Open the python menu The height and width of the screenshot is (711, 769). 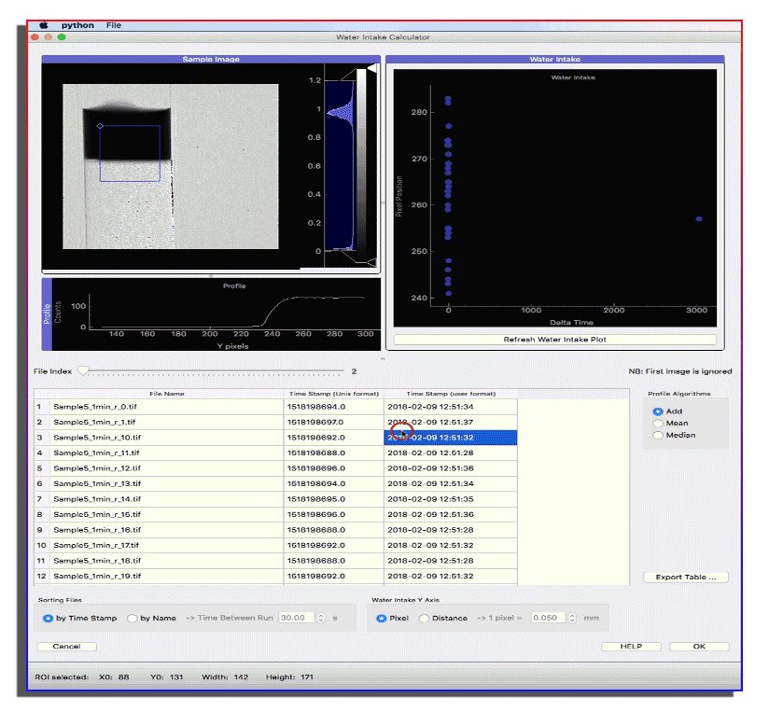pos(77,25)
